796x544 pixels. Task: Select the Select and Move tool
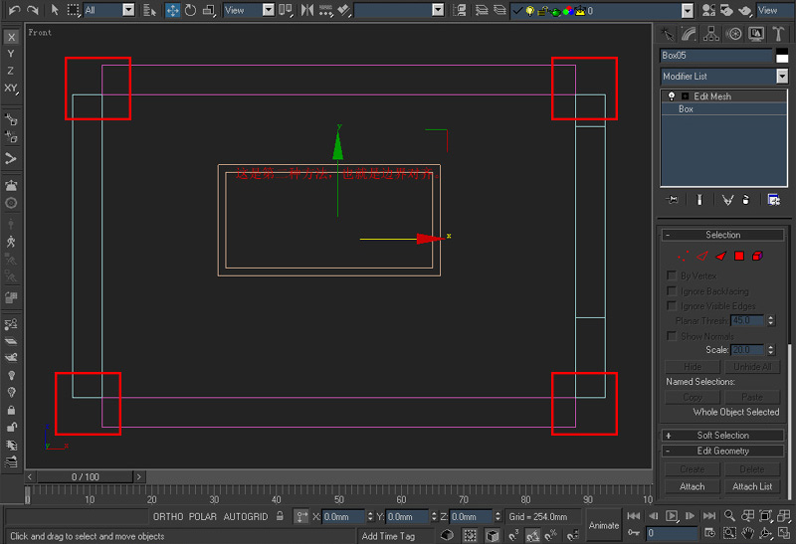click(172, 10)
